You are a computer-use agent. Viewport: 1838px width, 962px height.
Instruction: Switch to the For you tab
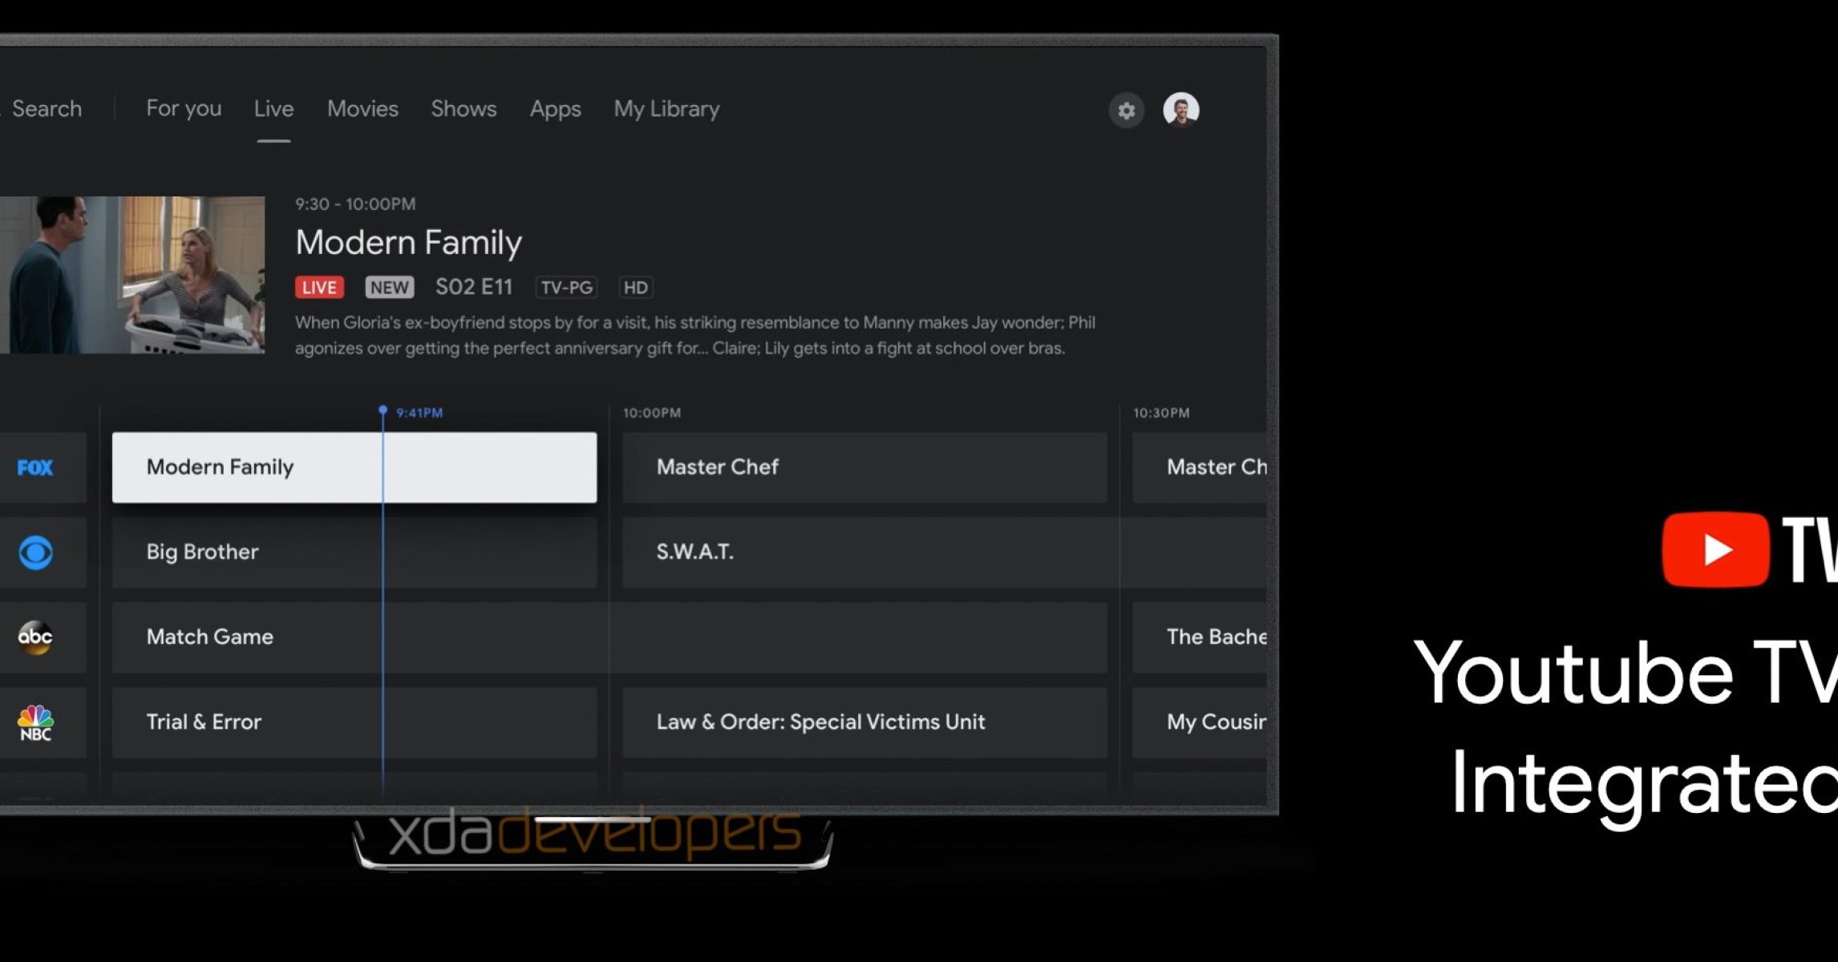point(184,108)
